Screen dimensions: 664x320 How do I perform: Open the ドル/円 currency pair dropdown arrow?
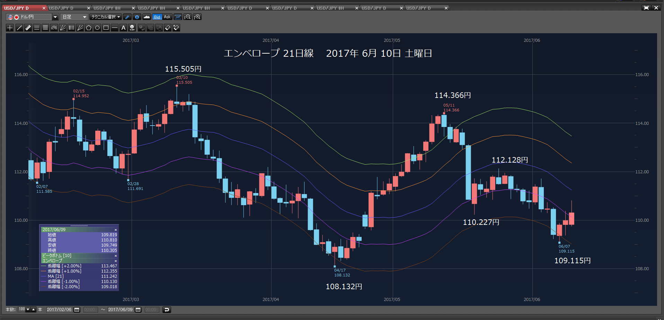(55, 17)
